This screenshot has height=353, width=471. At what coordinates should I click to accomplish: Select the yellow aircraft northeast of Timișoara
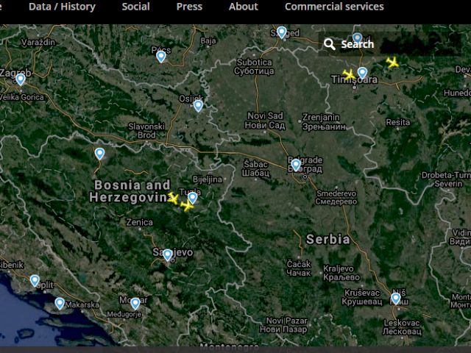click(x=392, y=63)
